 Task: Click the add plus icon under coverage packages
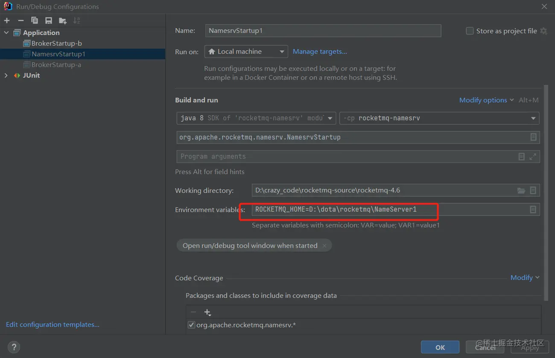(207, 312)
